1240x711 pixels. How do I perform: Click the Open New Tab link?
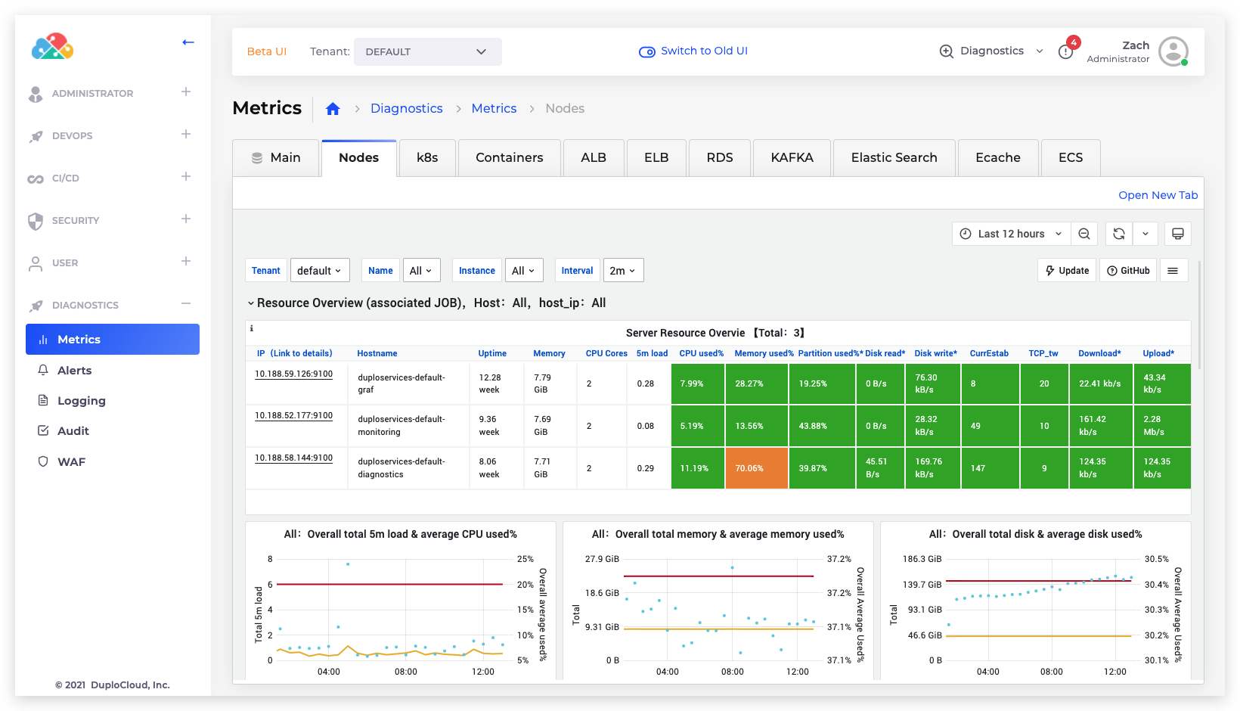tap(1158, 195)
